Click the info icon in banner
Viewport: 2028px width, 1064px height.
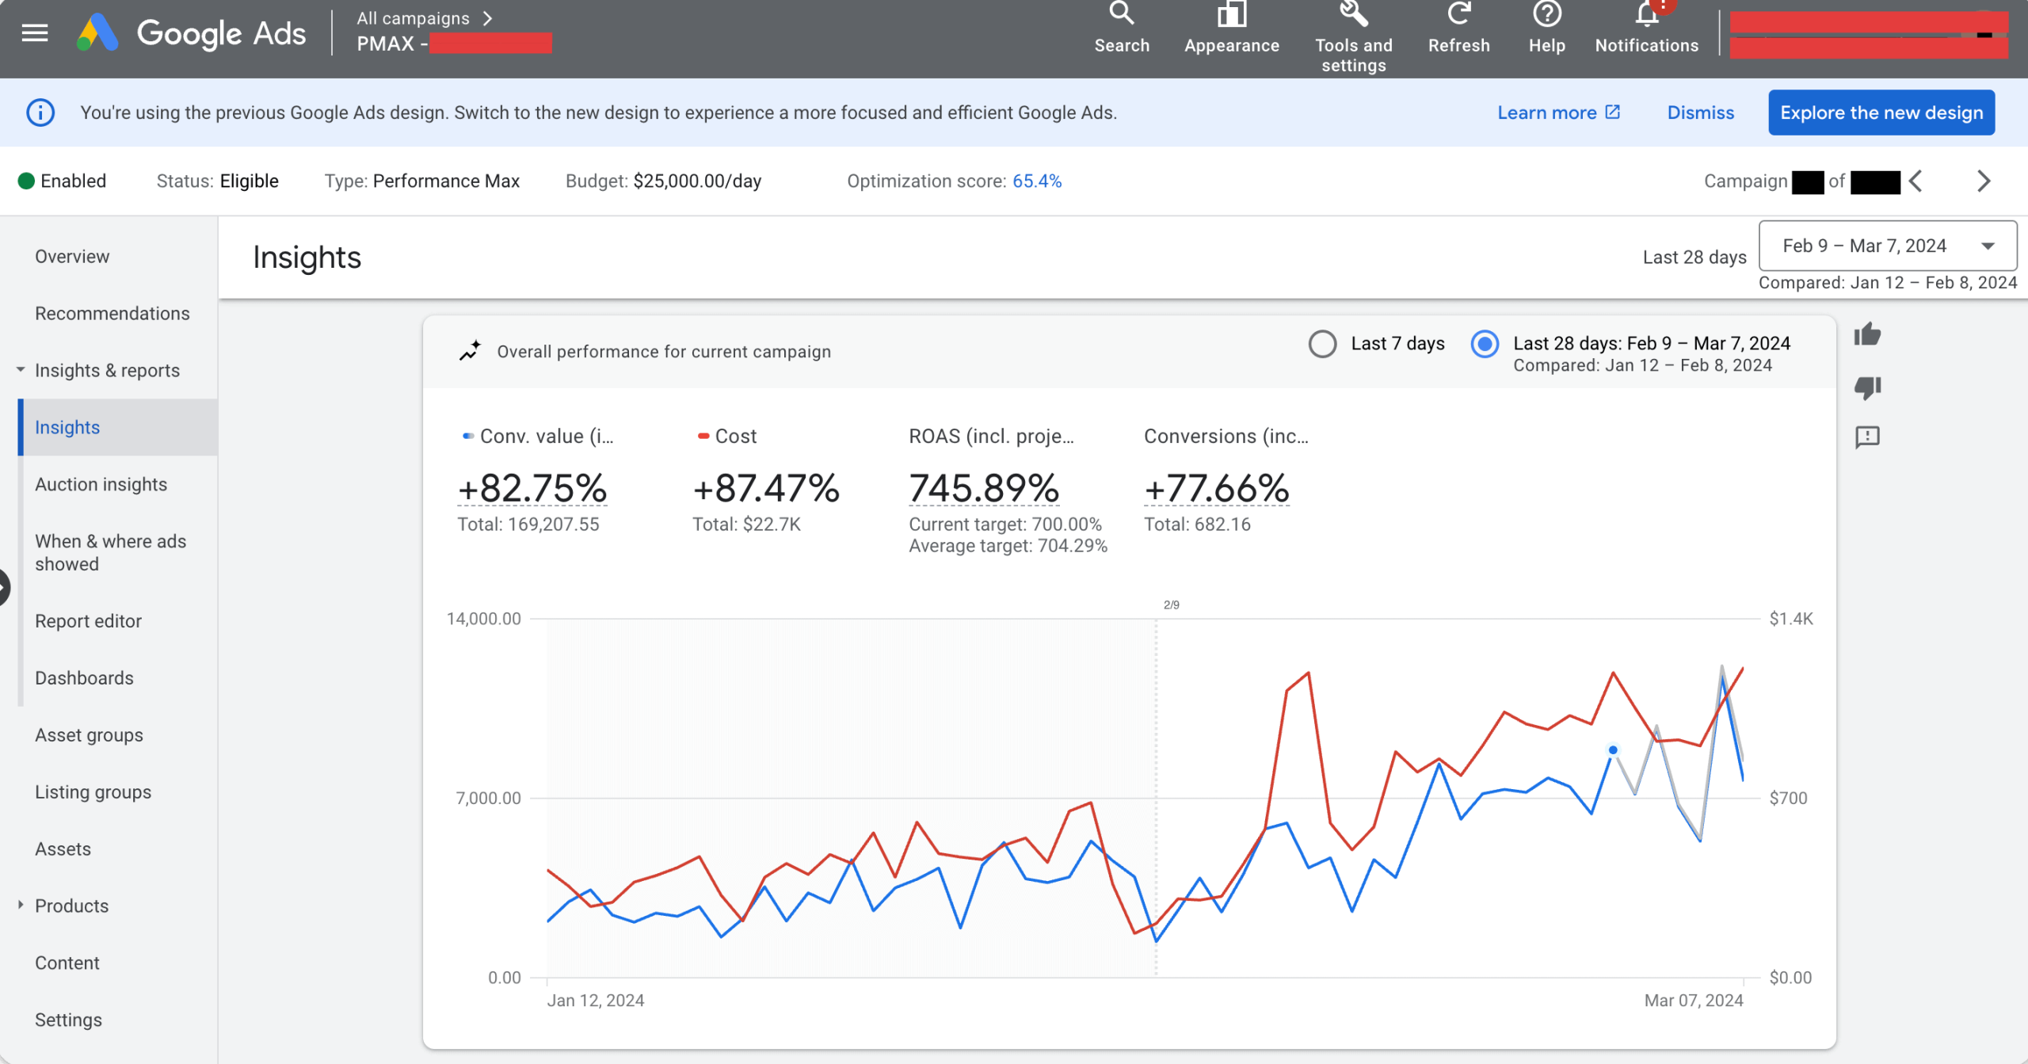40,113
